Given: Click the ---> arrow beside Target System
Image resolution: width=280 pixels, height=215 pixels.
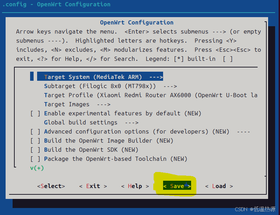Looking at the screenshot, I should coord(156,77).
